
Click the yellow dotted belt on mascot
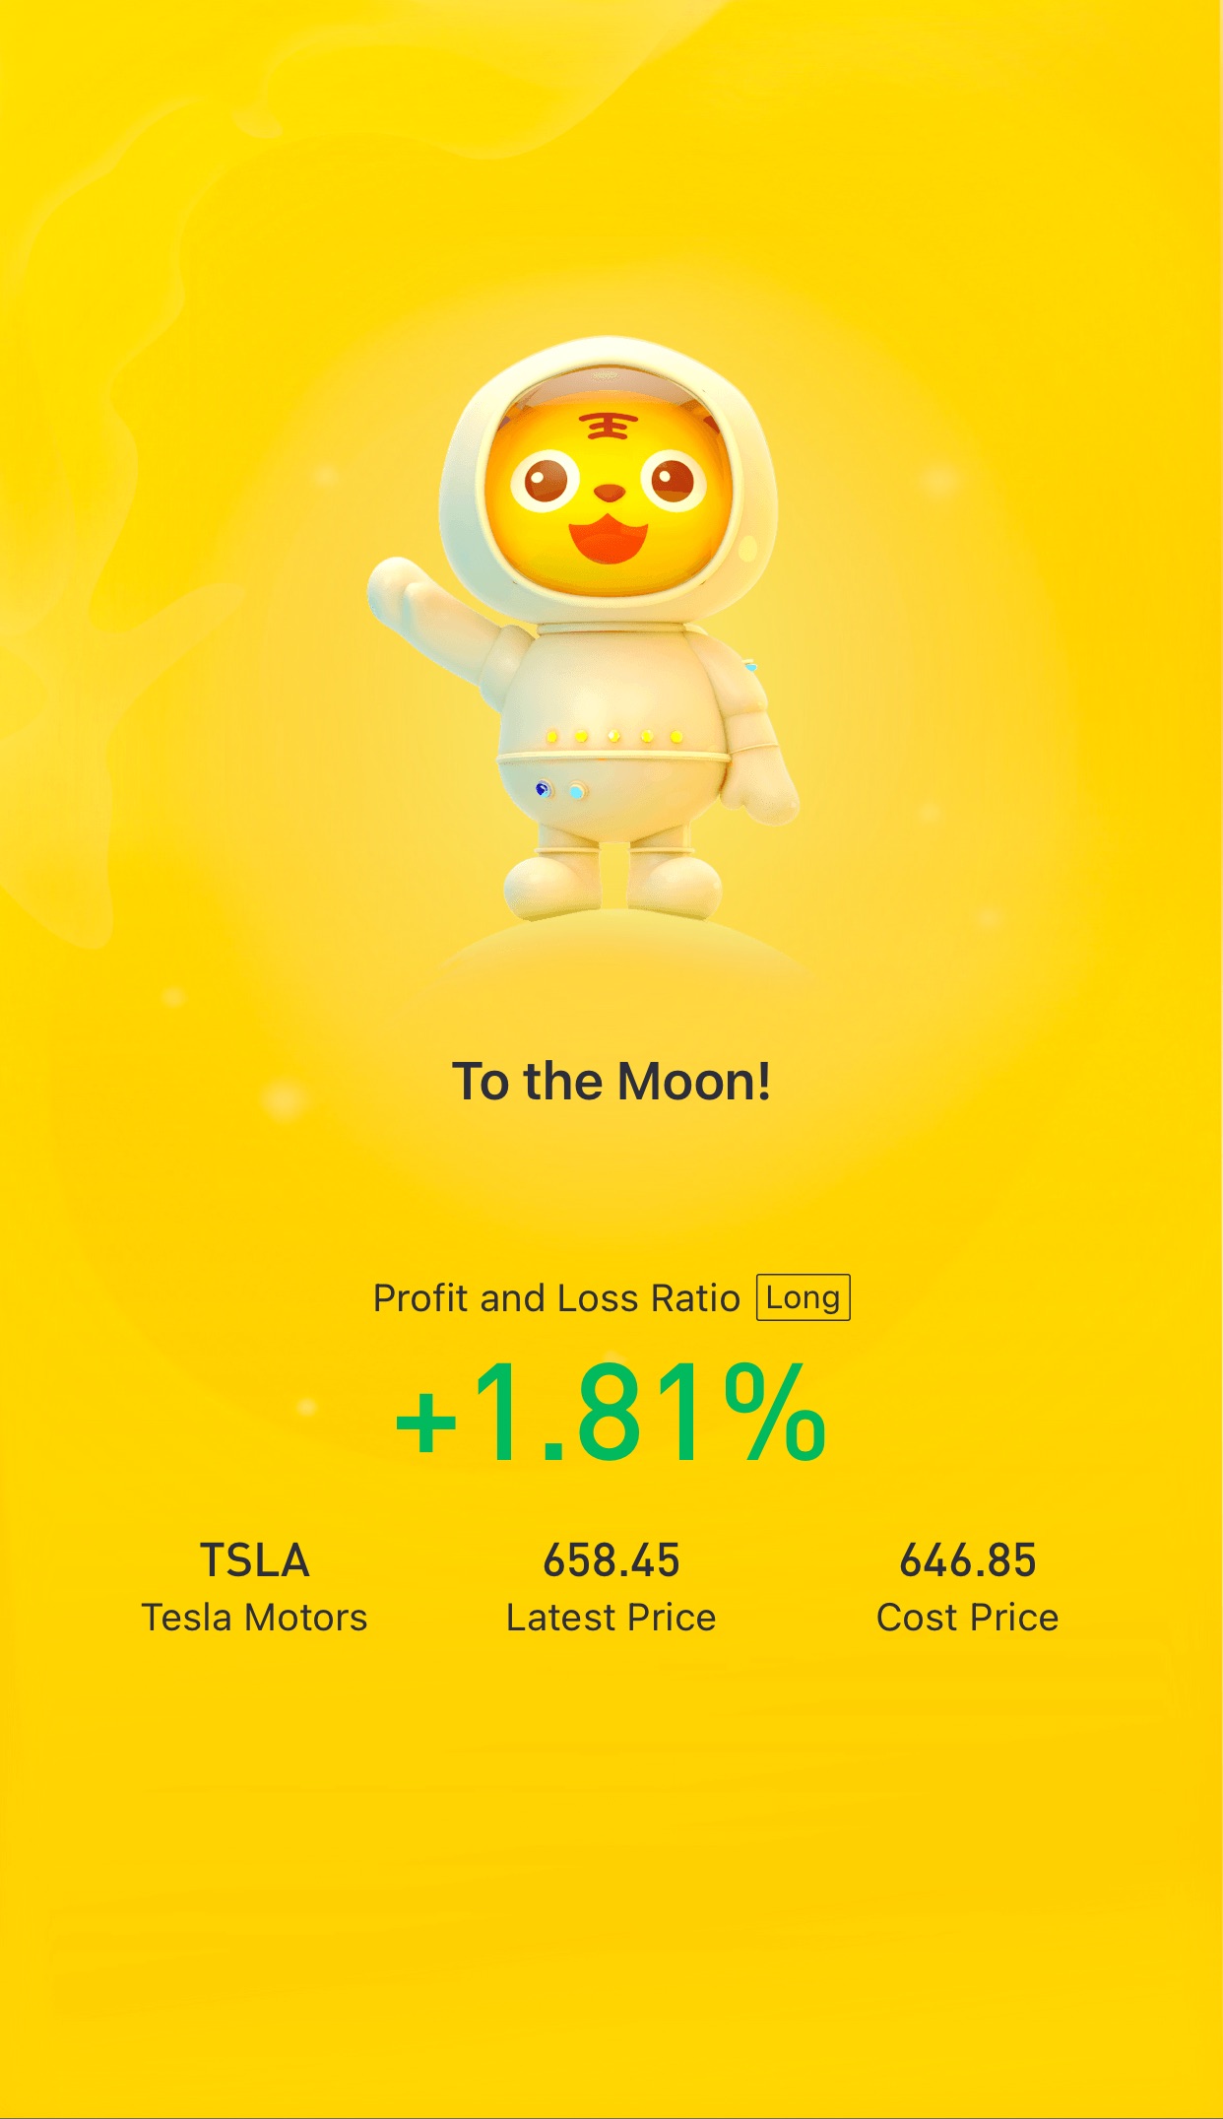coord(613,736)
